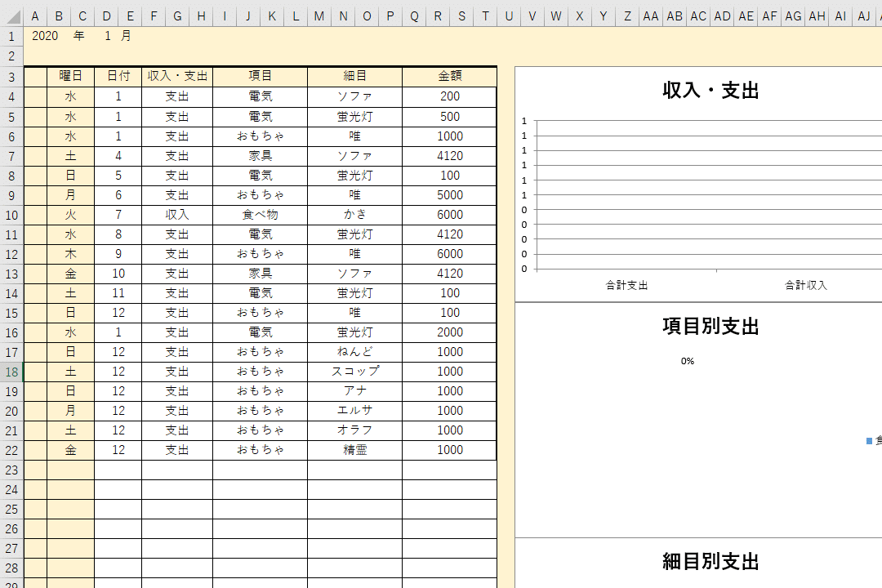Select column header F

click(154, 17)
